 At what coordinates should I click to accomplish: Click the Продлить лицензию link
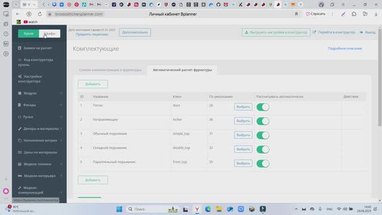[92, 35]
